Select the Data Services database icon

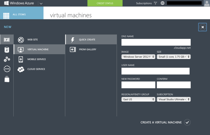point(7,50)
